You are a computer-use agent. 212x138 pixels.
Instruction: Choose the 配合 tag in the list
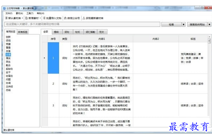pos(8,65)
